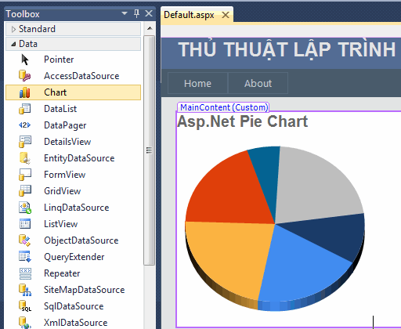401x329 pixels.
Task: Close the Default.aspx tab
Action: pyautogui.click(x=226, y=15)
